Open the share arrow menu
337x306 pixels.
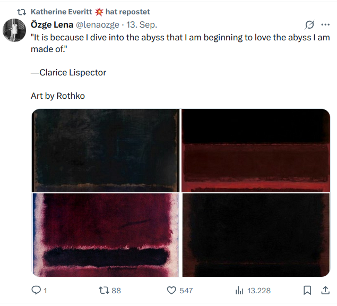(x=325, y=291)
